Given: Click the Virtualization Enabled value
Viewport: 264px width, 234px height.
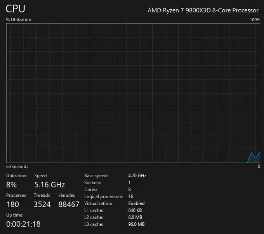Looking at the screenshot, I should point(136,203).
